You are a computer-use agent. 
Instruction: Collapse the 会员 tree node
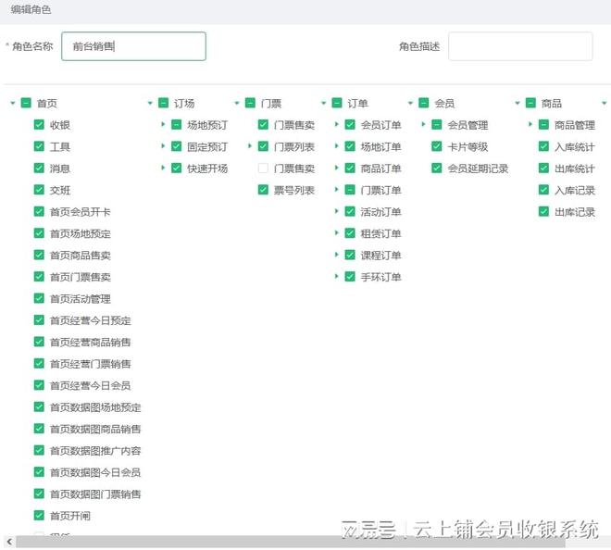coord(410,104)
